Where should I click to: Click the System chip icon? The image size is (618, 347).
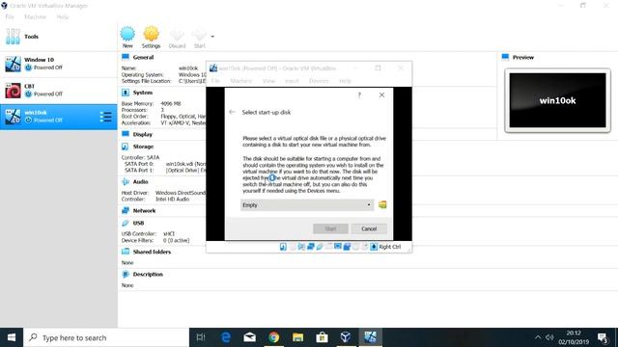[126, 93]
